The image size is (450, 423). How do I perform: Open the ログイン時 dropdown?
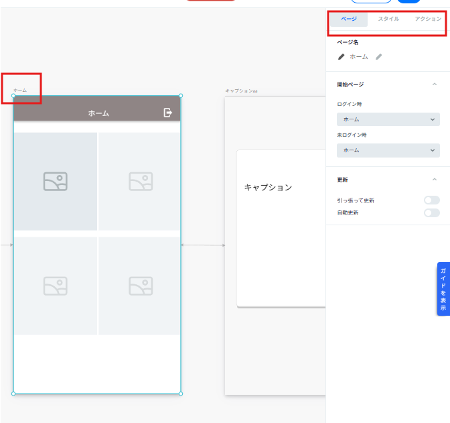[x=388, y=119]
